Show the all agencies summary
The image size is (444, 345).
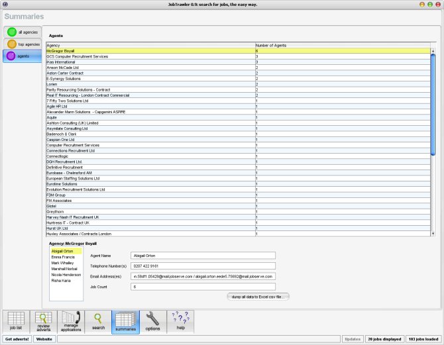tap(22, 32)
